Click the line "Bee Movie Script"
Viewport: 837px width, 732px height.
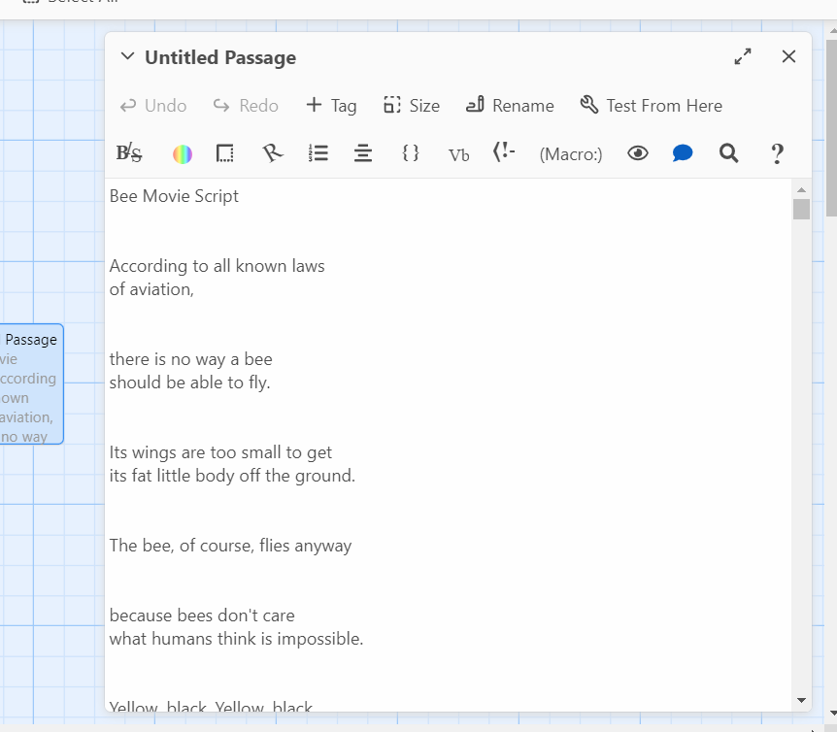click(x=174, y=196)
